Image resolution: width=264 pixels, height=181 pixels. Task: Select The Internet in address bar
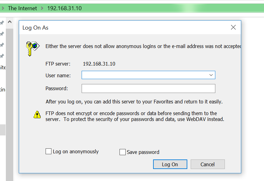pyautogui.click(x=22, y=8)
